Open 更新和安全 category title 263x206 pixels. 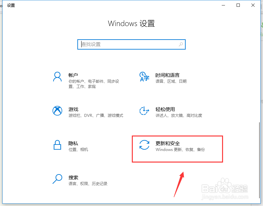pos(168,143)
